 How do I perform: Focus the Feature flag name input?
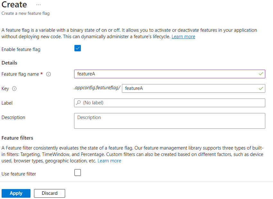pyautogui.click(x=167, y=74)
